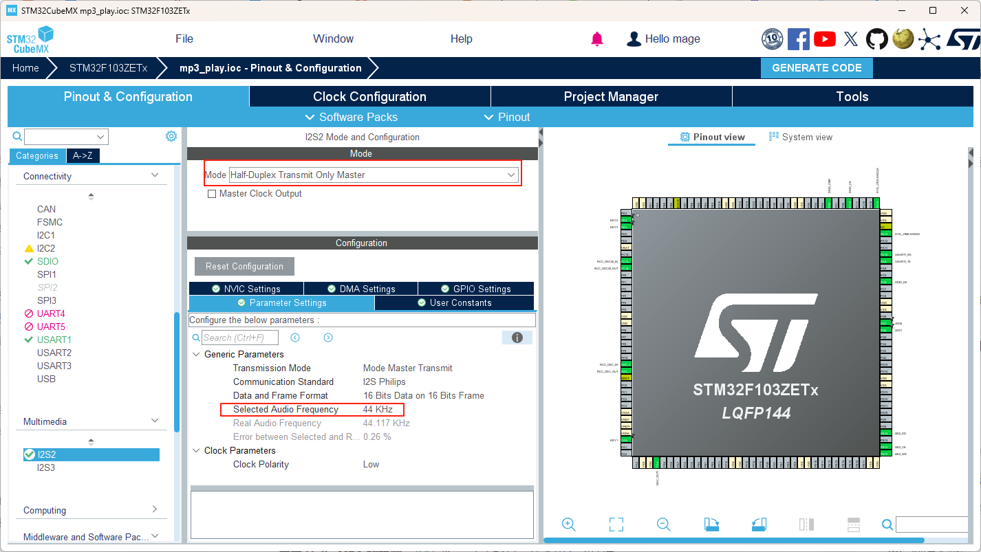Open the parameter information button in Parameter Settings
This screenshot has width=981, height=552.
pyautogui.click(x=517, y=337)
